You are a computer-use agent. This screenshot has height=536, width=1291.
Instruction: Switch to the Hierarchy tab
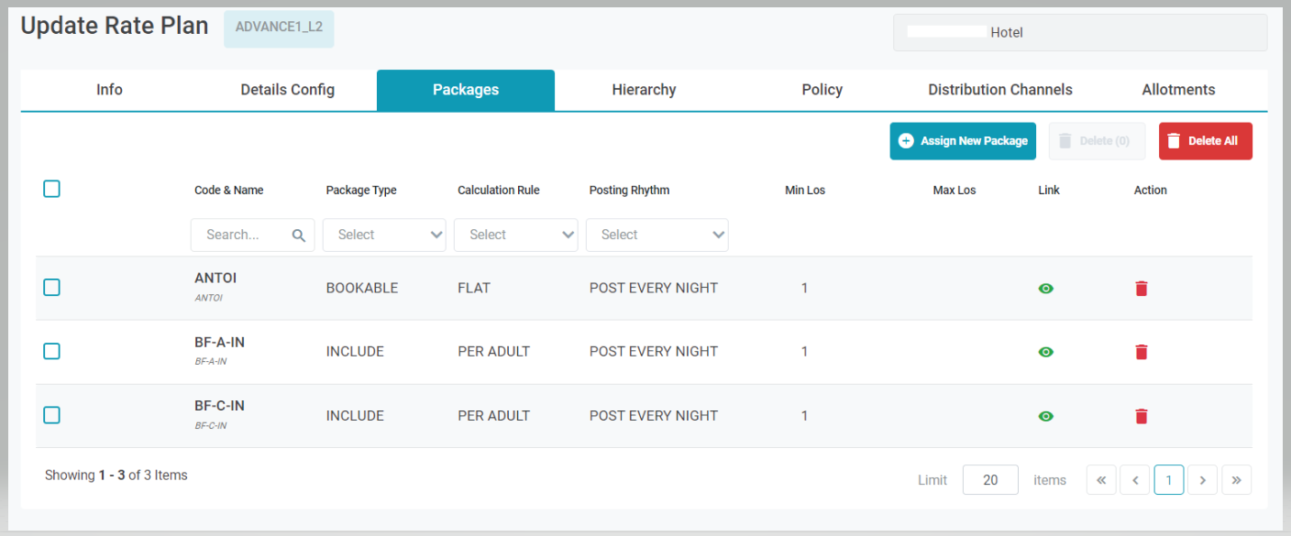coord(644,90)
